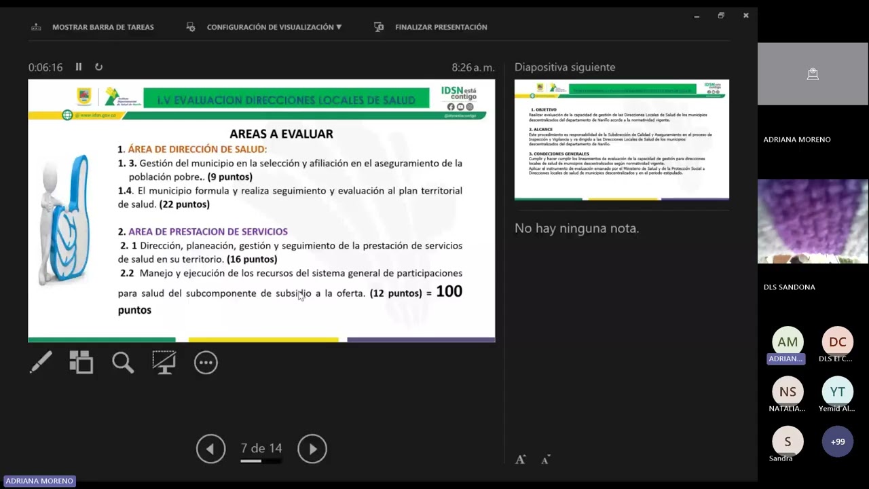This screenshot has width=869, height=489.
Task: Click the '(16 puntos)' text on slide
Action: click(x=252, y=259)
